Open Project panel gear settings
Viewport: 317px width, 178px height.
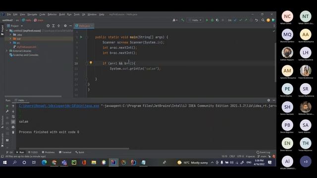click(x=65, y=26)
